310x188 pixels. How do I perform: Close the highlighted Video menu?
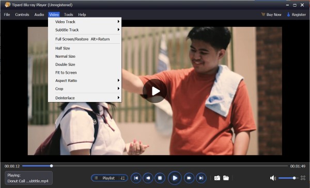point(54,14)
